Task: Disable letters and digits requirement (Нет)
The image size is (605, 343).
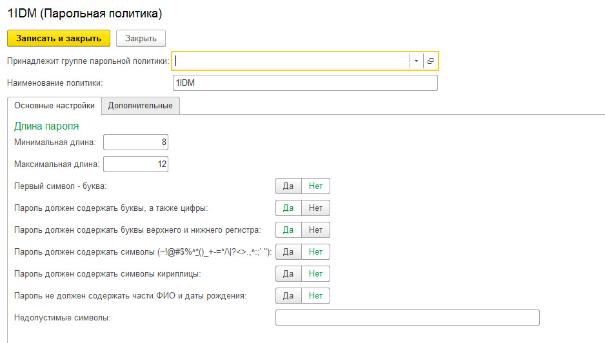Action: coord(315,208)
